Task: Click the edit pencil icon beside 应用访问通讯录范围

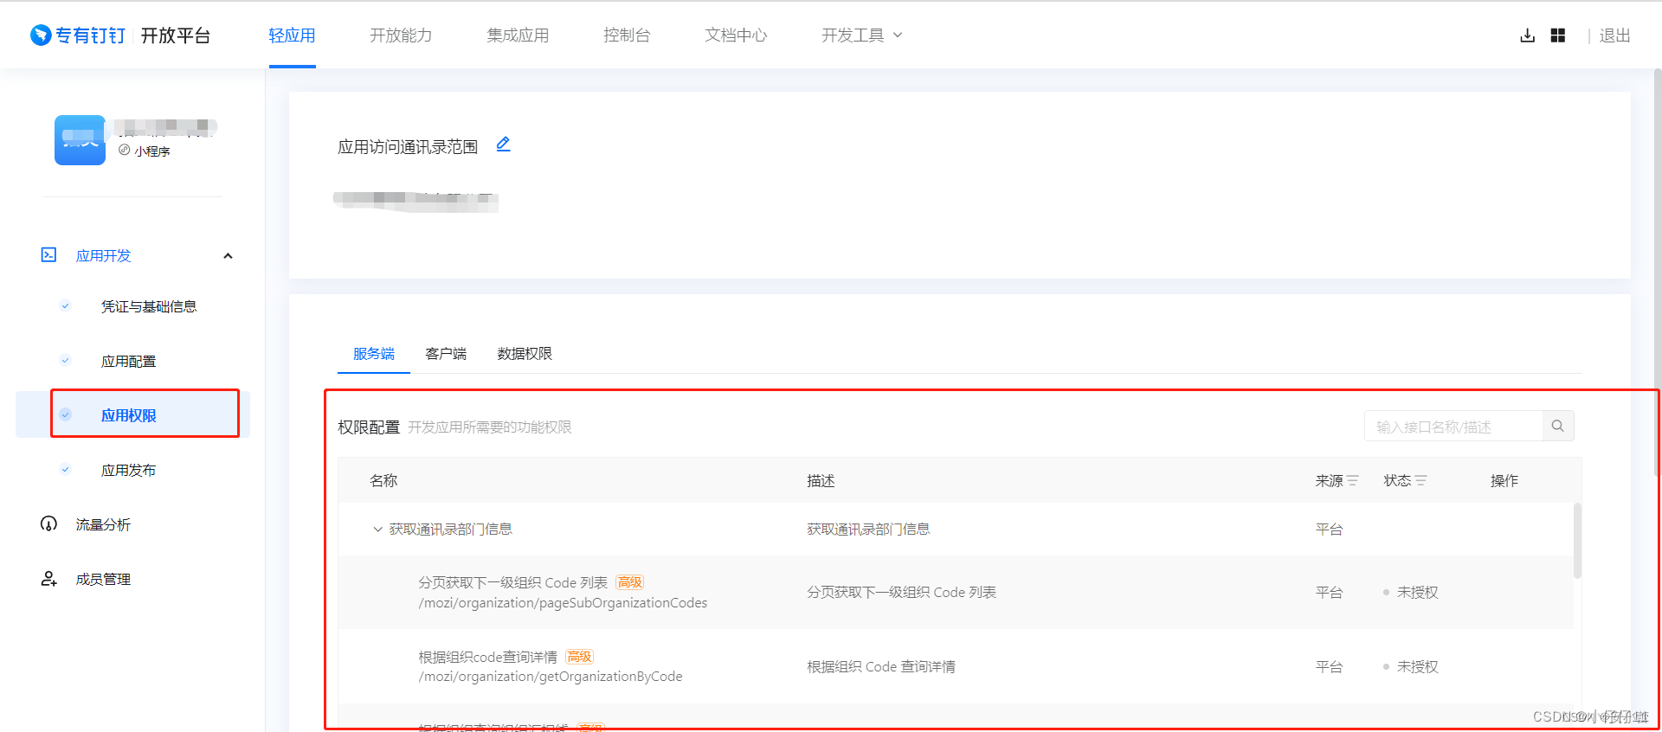Action: pyautogui.click(x=503, y=144)
